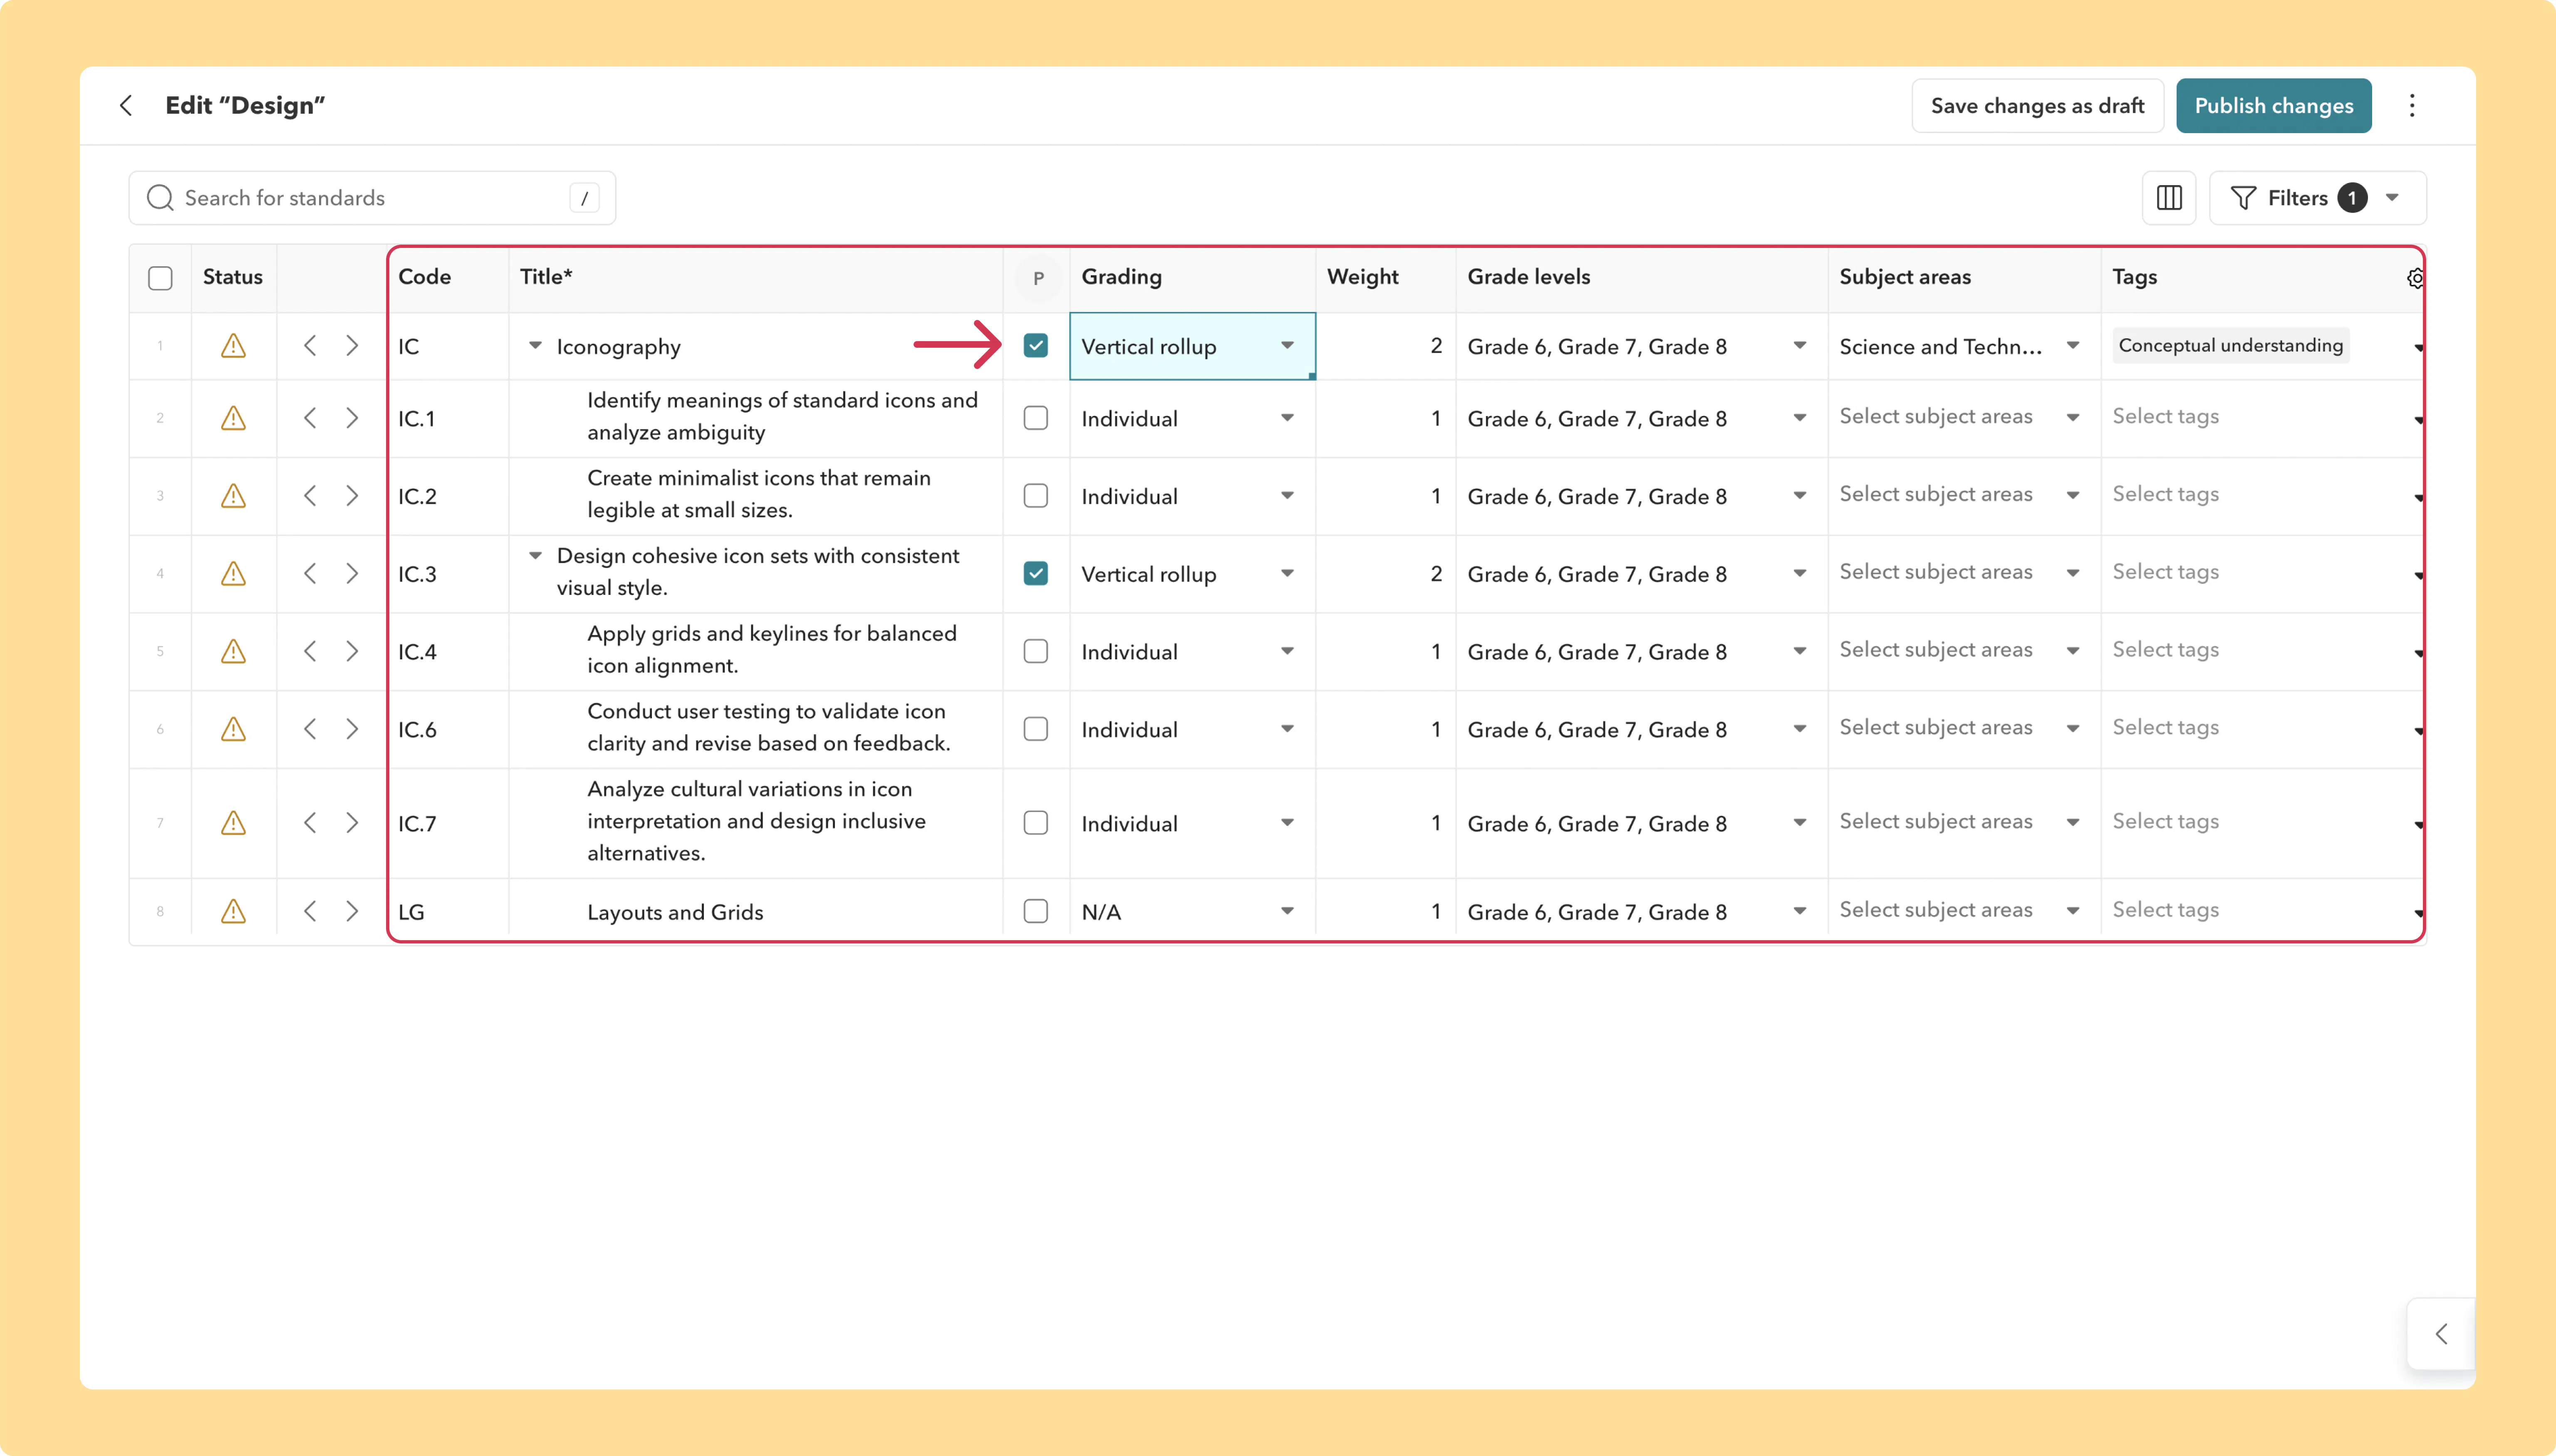Click warning status icon for IC.2 row
This screenshot has height=1456, width=2556.
[x=233, y=496]
